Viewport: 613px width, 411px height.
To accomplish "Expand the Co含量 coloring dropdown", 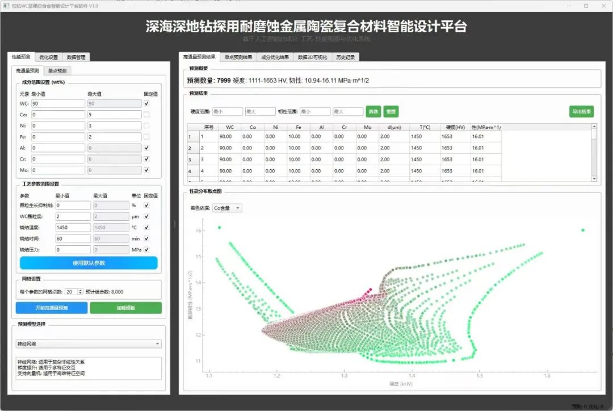I will coord(228,208).
